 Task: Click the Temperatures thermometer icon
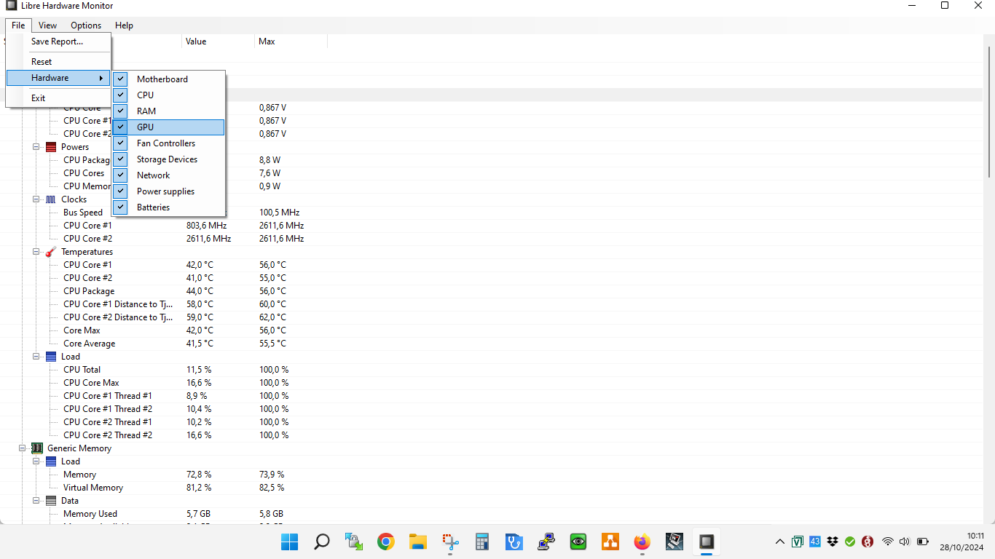coord(51,252)
